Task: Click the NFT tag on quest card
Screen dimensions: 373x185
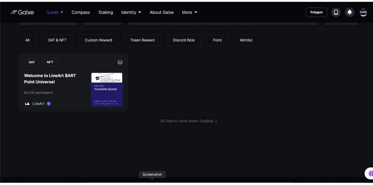Action: point(50,62)
